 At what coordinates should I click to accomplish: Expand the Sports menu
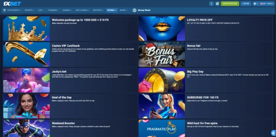tap(30, 10)
